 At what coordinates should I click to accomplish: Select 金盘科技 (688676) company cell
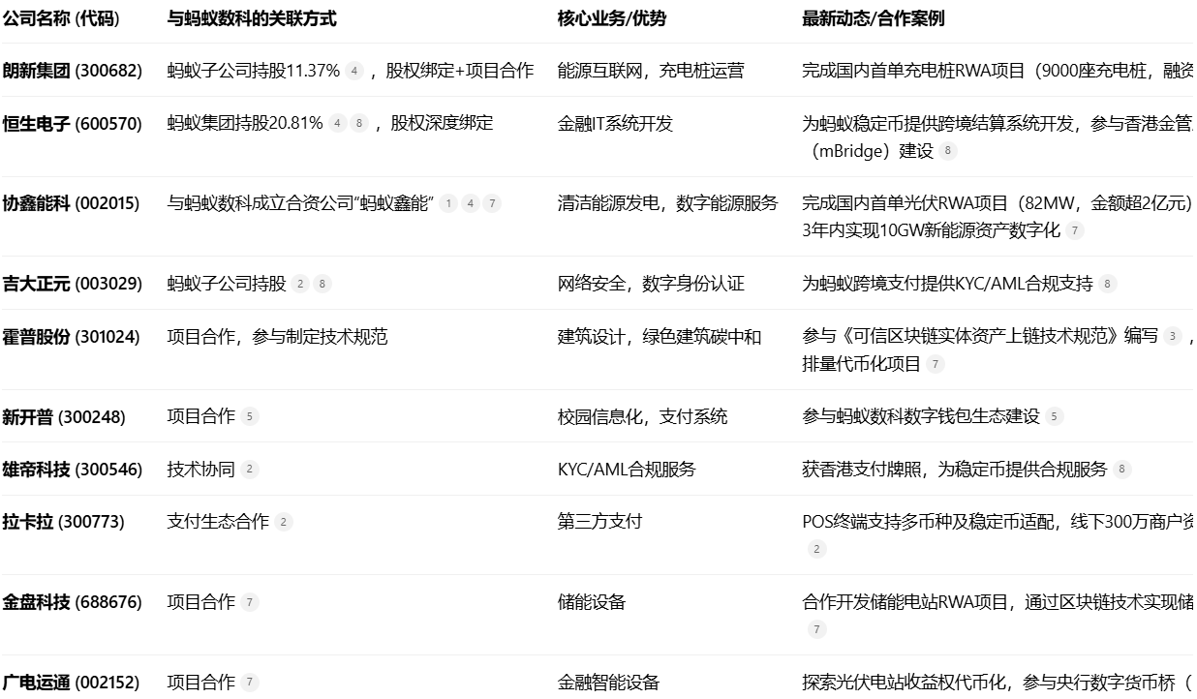[x=72, y=602]
